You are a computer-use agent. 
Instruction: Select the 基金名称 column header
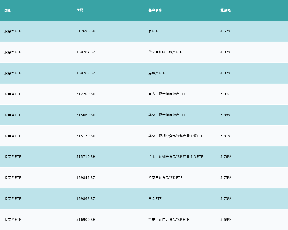pos(155,10)
